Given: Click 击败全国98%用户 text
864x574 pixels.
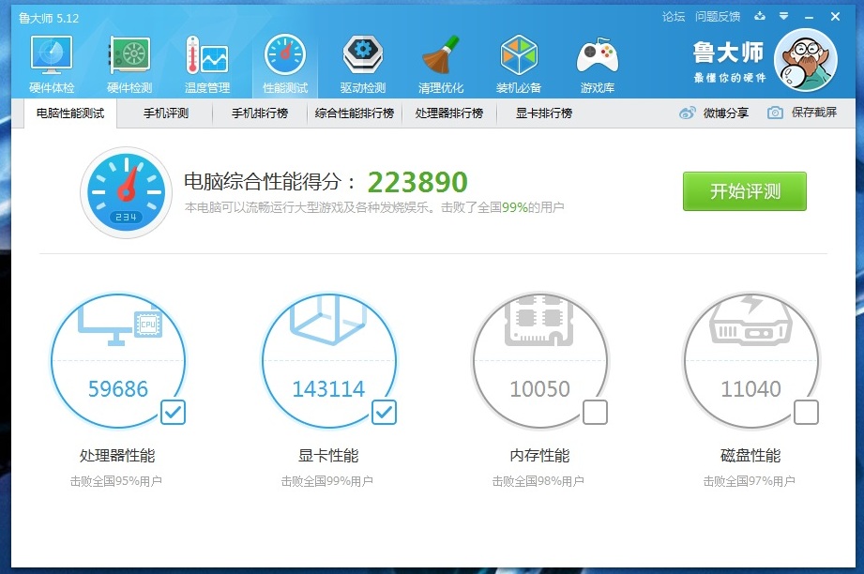Looking at the screenshot, I should click(x=538, y=481).
